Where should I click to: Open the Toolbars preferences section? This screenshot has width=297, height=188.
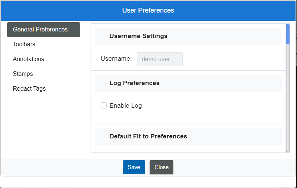click(24, 44)
